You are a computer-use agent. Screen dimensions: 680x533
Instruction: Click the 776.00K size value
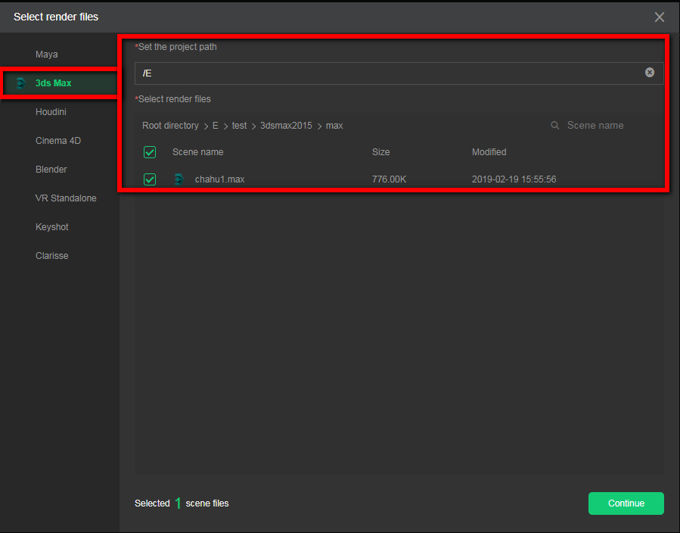(389, 179)
